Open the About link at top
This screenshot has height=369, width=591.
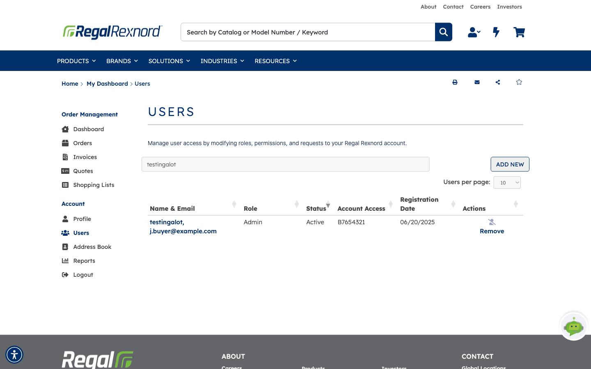pos(428,7)
